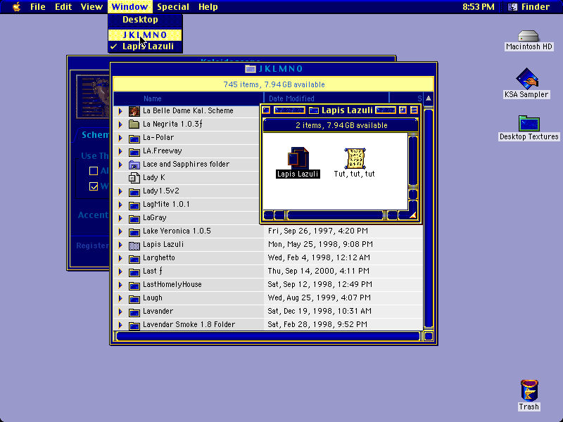Expand the Lace and Sapphires folder
Screen dimensions: 563x422
pos(120,165)
